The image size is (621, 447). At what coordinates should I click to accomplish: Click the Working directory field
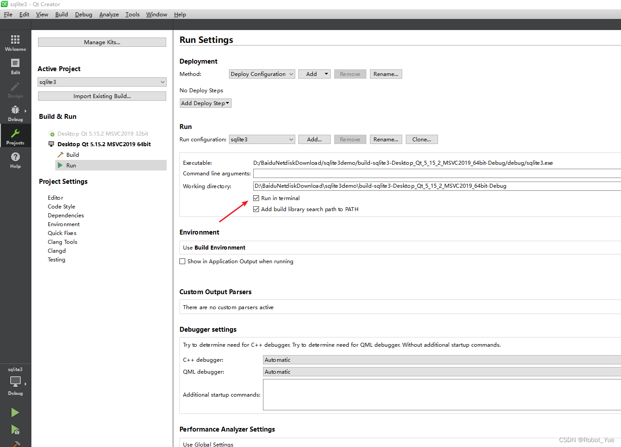(x=437, y=186)
